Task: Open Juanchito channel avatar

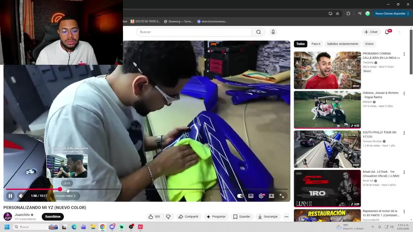Action: pos(8,217)
